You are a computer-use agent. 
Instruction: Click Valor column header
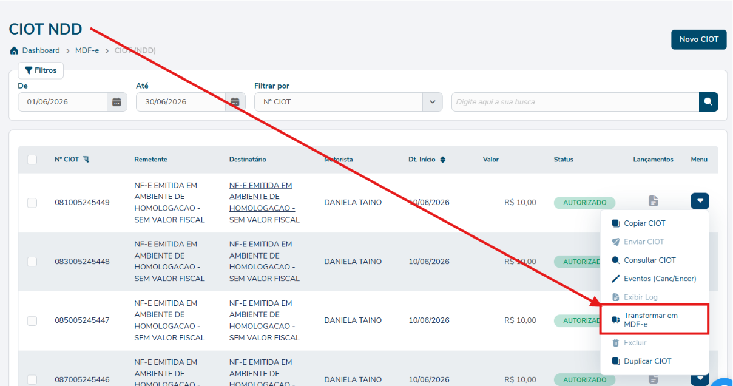pos(491,160)
